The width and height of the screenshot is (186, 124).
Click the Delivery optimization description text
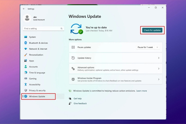tap(108, 70)
